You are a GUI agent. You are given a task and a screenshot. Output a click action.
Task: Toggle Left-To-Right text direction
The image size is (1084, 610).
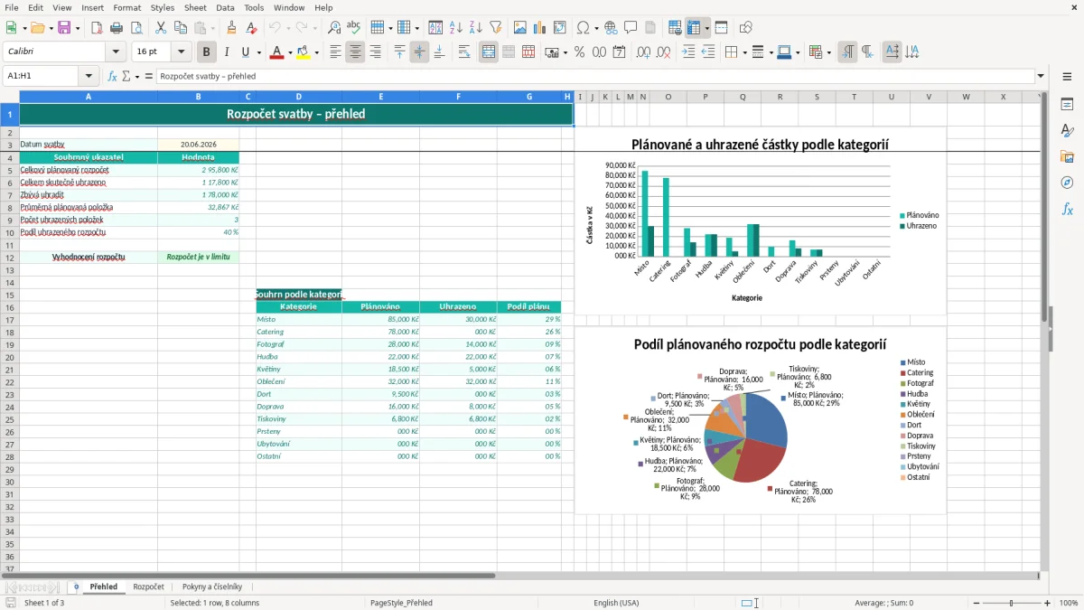point(847,52)
